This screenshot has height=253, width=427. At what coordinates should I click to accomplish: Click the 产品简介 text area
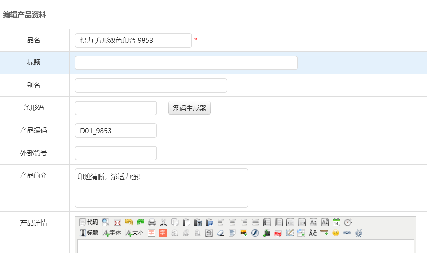coord(161,188)
